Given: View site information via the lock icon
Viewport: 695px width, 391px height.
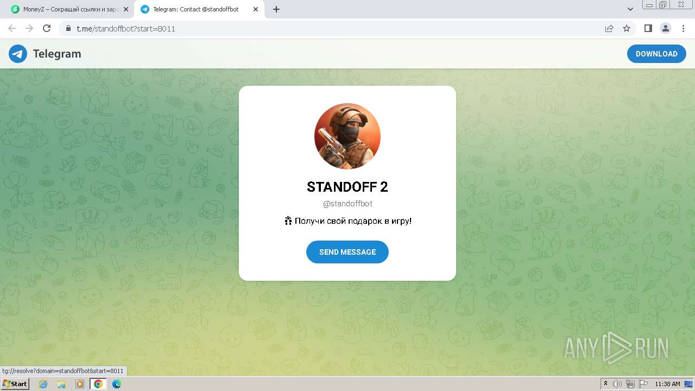Looking at the screenshot, I should 68,28.
